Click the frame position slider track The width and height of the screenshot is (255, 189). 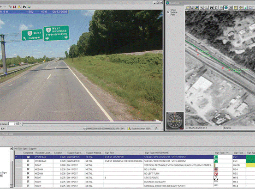pos(91,124)
